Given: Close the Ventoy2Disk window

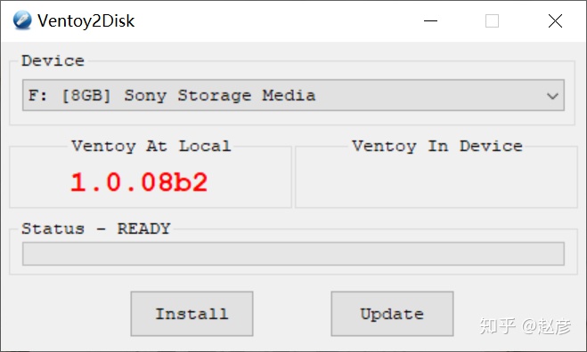Looking at the screenshot, I should [x=555, y=21].
